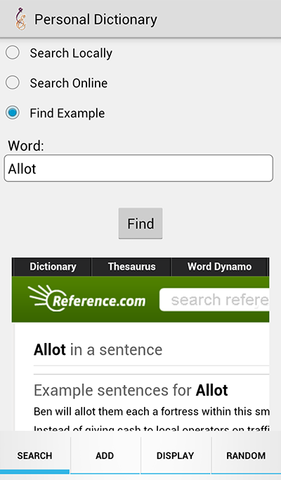Click the 'Search Online' label text
281x480 pixels.
69,83
